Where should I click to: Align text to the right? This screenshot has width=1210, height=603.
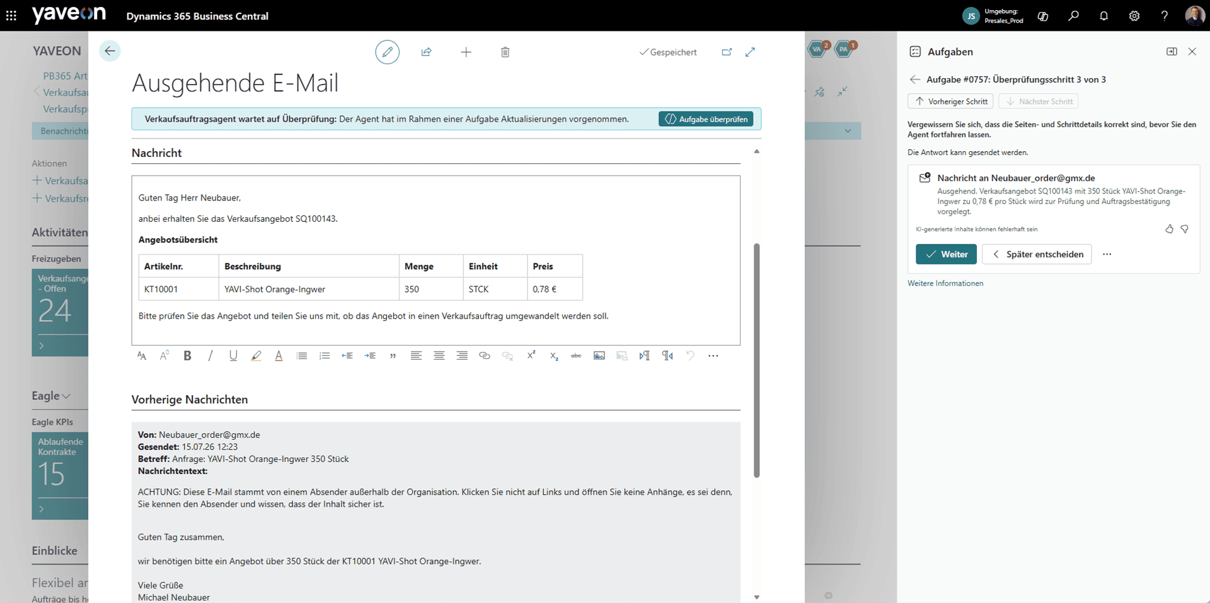click(x=462, y=356)
